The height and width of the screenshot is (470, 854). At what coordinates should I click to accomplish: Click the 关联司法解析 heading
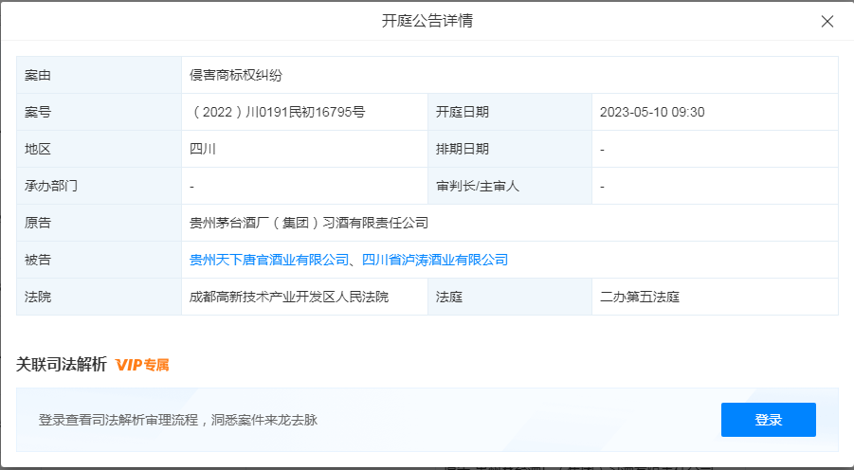coord(61,365)
